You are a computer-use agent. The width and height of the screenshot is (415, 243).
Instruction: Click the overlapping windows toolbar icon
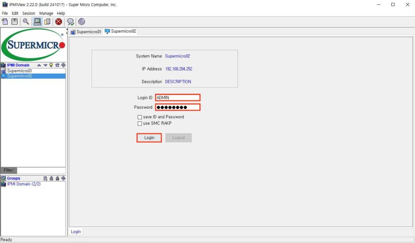47,22
